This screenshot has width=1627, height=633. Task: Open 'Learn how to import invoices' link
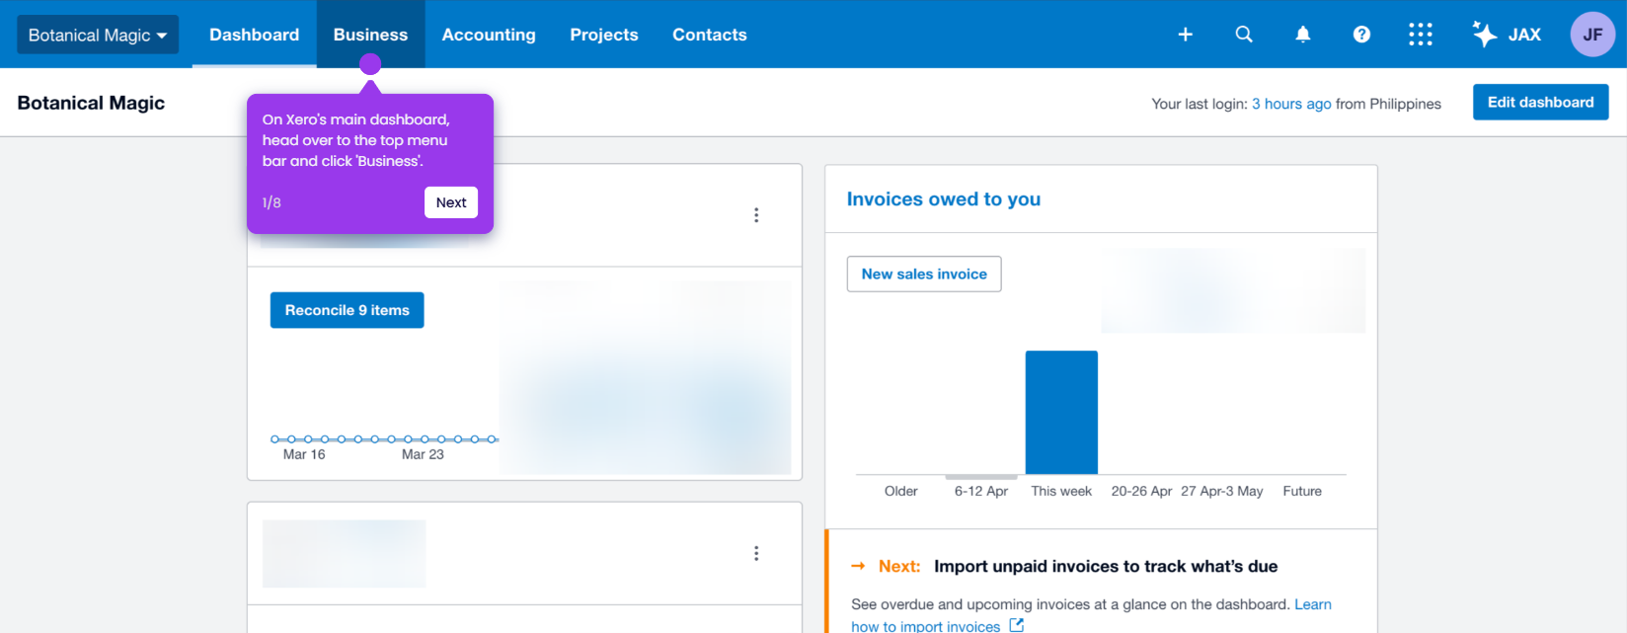coord(1091,615)
